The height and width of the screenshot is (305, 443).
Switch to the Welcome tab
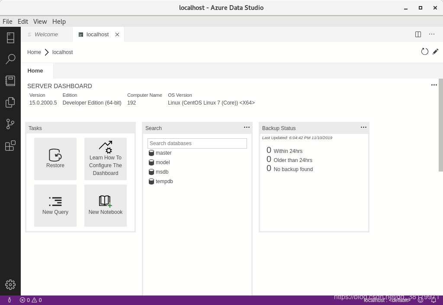[x=47, y=35]
